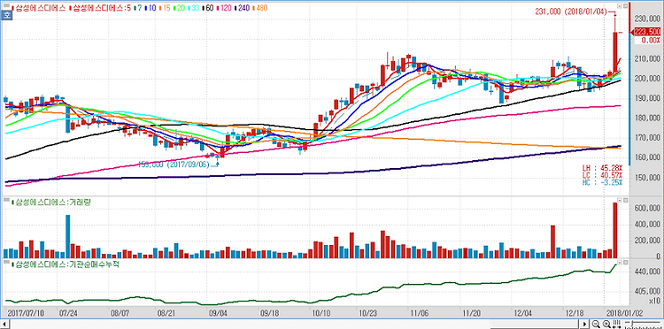Select the 15-day moving average legend
This screenshot has width=664, height=329.
[x=165, y=8]
